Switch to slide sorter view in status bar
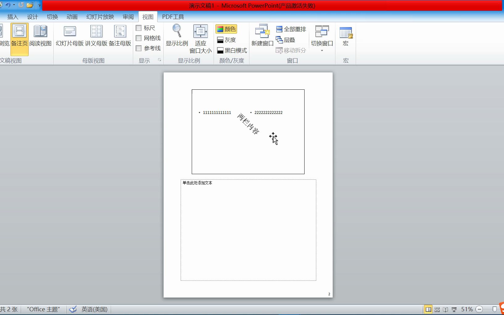Viewport: 504px width, 315px height. click(437, 309)
